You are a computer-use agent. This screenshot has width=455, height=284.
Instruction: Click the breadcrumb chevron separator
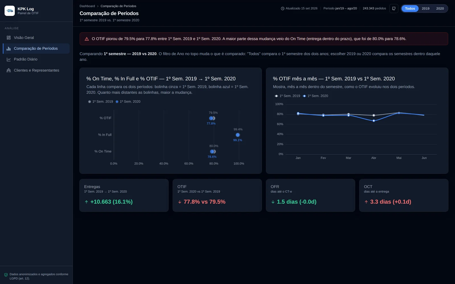pyautogui.click(x=98, y=6)
